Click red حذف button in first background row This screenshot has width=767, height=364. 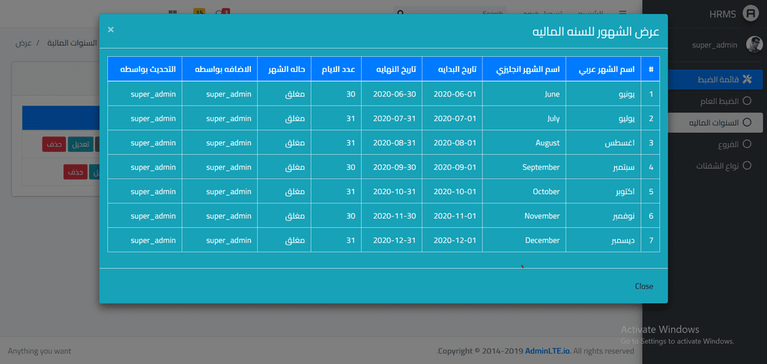pyautogui.click(x=54, y=145)
